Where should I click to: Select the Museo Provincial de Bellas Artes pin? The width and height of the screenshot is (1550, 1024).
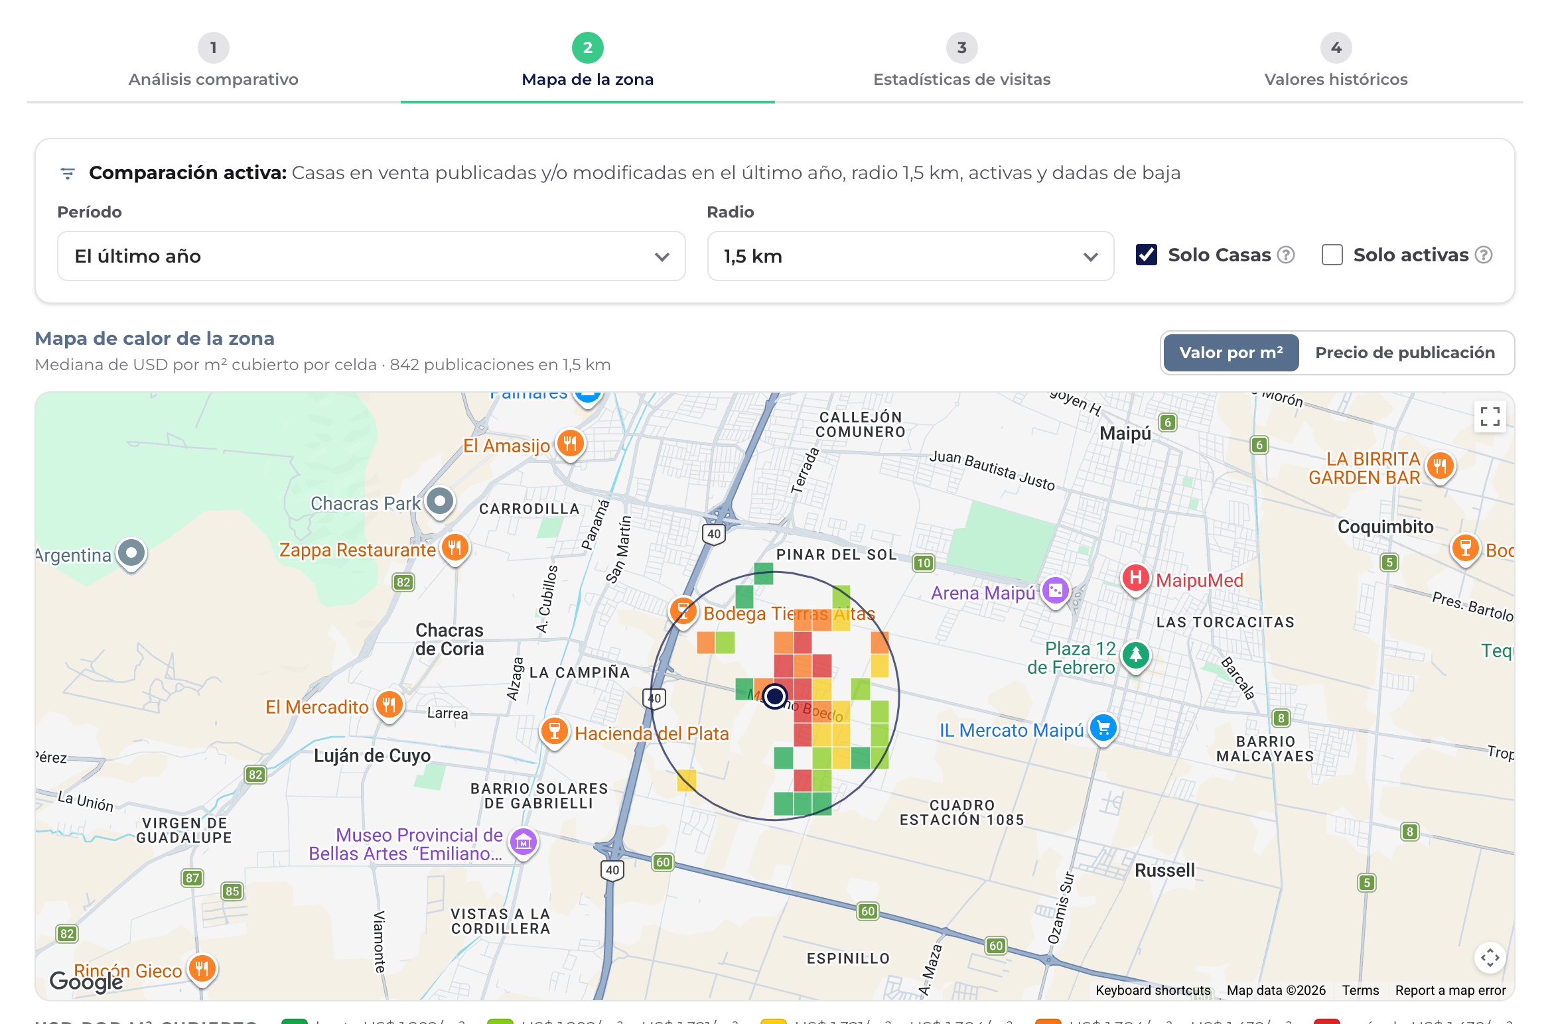[x=523, y=843]
